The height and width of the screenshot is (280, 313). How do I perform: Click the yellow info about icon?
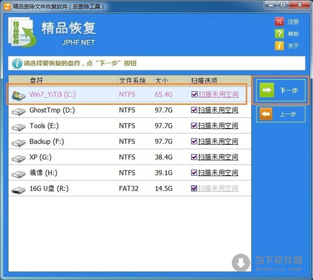point(279,46)
